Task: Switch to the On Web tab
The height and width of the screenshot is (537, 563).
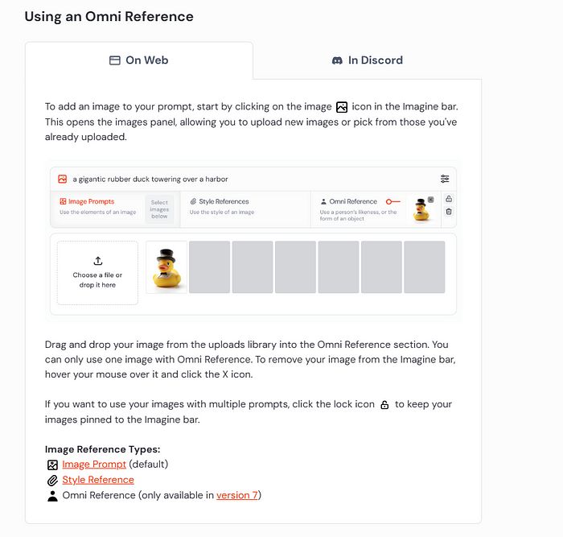Action: tap(139, 60)
